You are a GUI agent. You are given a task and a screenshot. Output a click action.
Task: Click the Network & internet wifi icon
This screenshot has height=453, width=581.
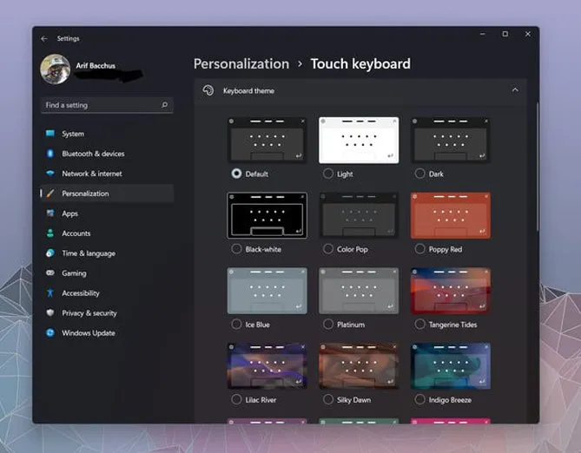coord(50,174)
